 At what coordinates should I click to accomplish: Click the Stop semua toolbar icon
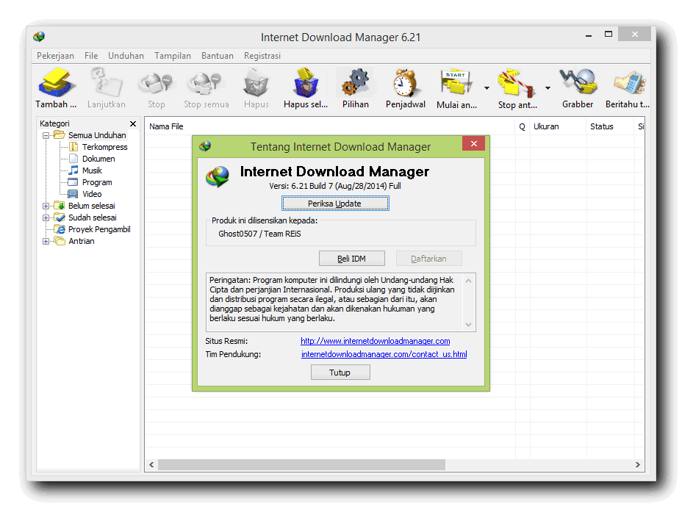206,81
